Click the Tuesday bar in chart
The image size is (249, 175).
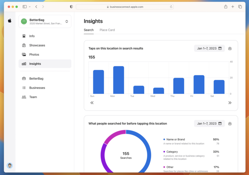pyautogui.click(x=139, y=90)
